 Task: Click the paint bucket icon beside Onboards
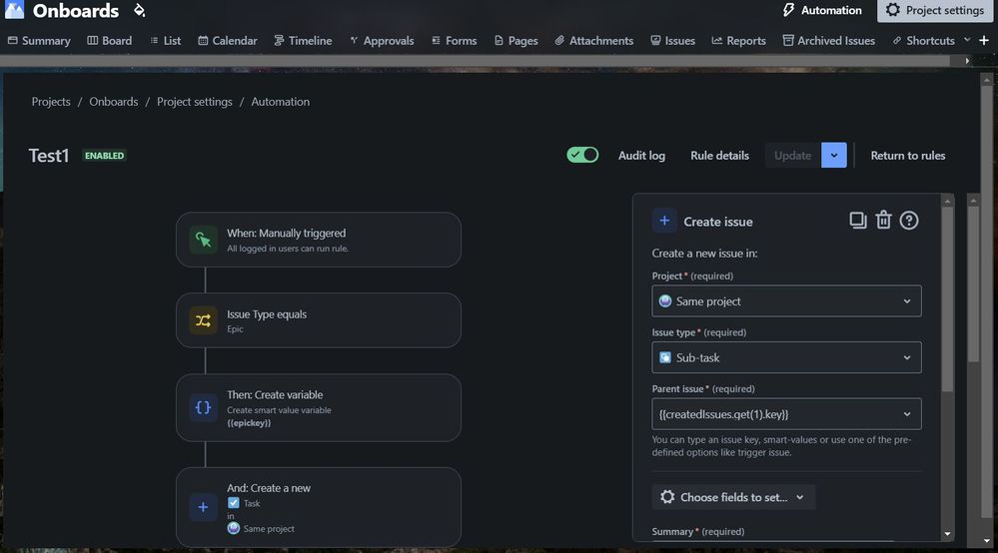[x=140, y=10]
